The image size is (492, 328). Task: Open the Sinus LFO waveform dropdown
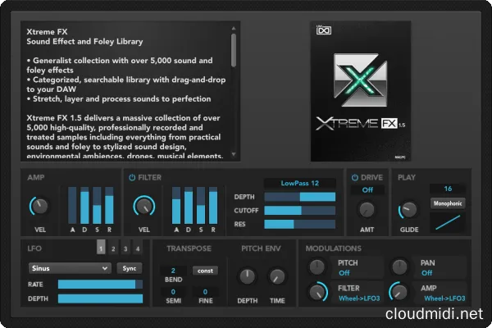pyautogui.click(x=70, y=268)
